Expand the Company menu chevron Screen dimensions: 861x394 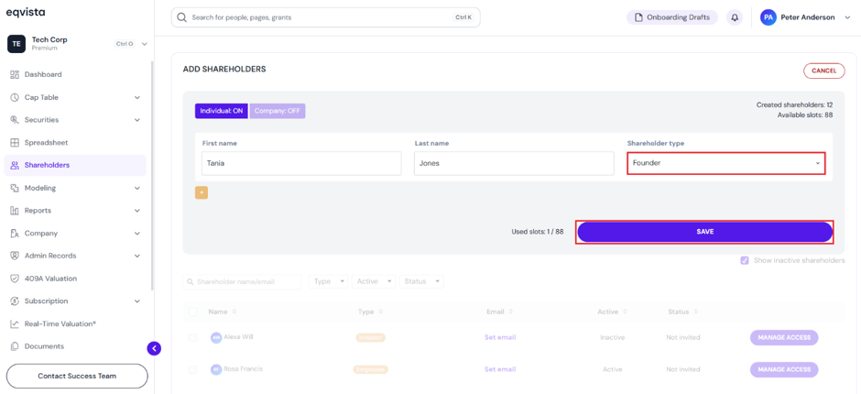tap(137, 233)
